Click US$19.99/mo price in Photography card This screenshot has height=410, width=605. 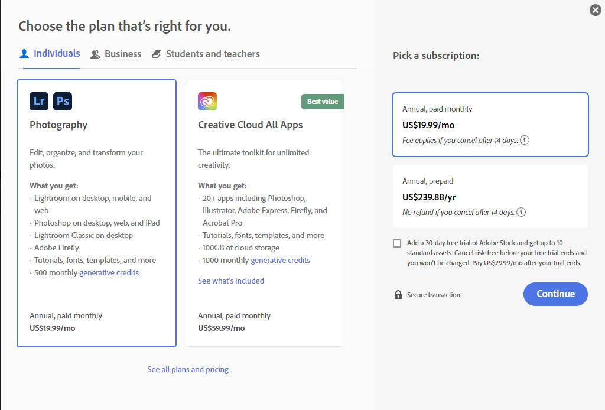pyautogui.click(x=53, y=328)
